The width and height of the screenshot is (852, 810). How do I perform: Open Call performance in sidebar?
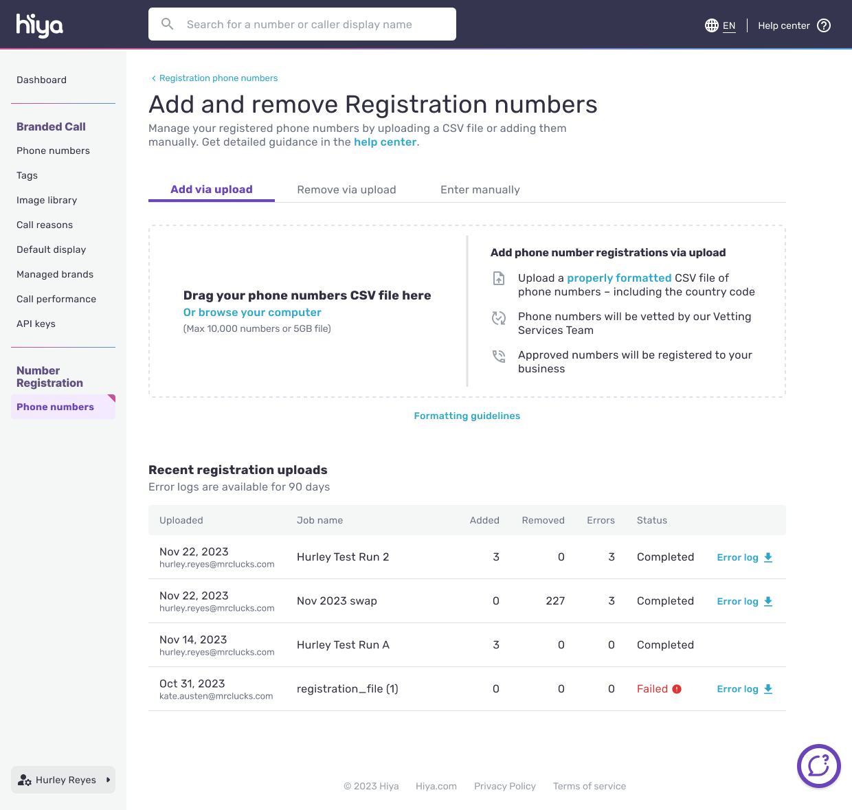tap(56, 299)
